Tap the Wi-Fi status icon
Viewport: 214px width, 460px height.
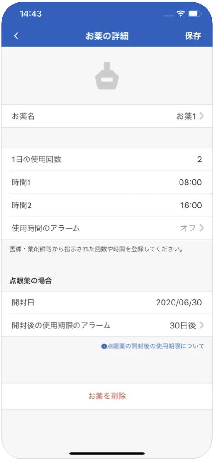[181, 13]
